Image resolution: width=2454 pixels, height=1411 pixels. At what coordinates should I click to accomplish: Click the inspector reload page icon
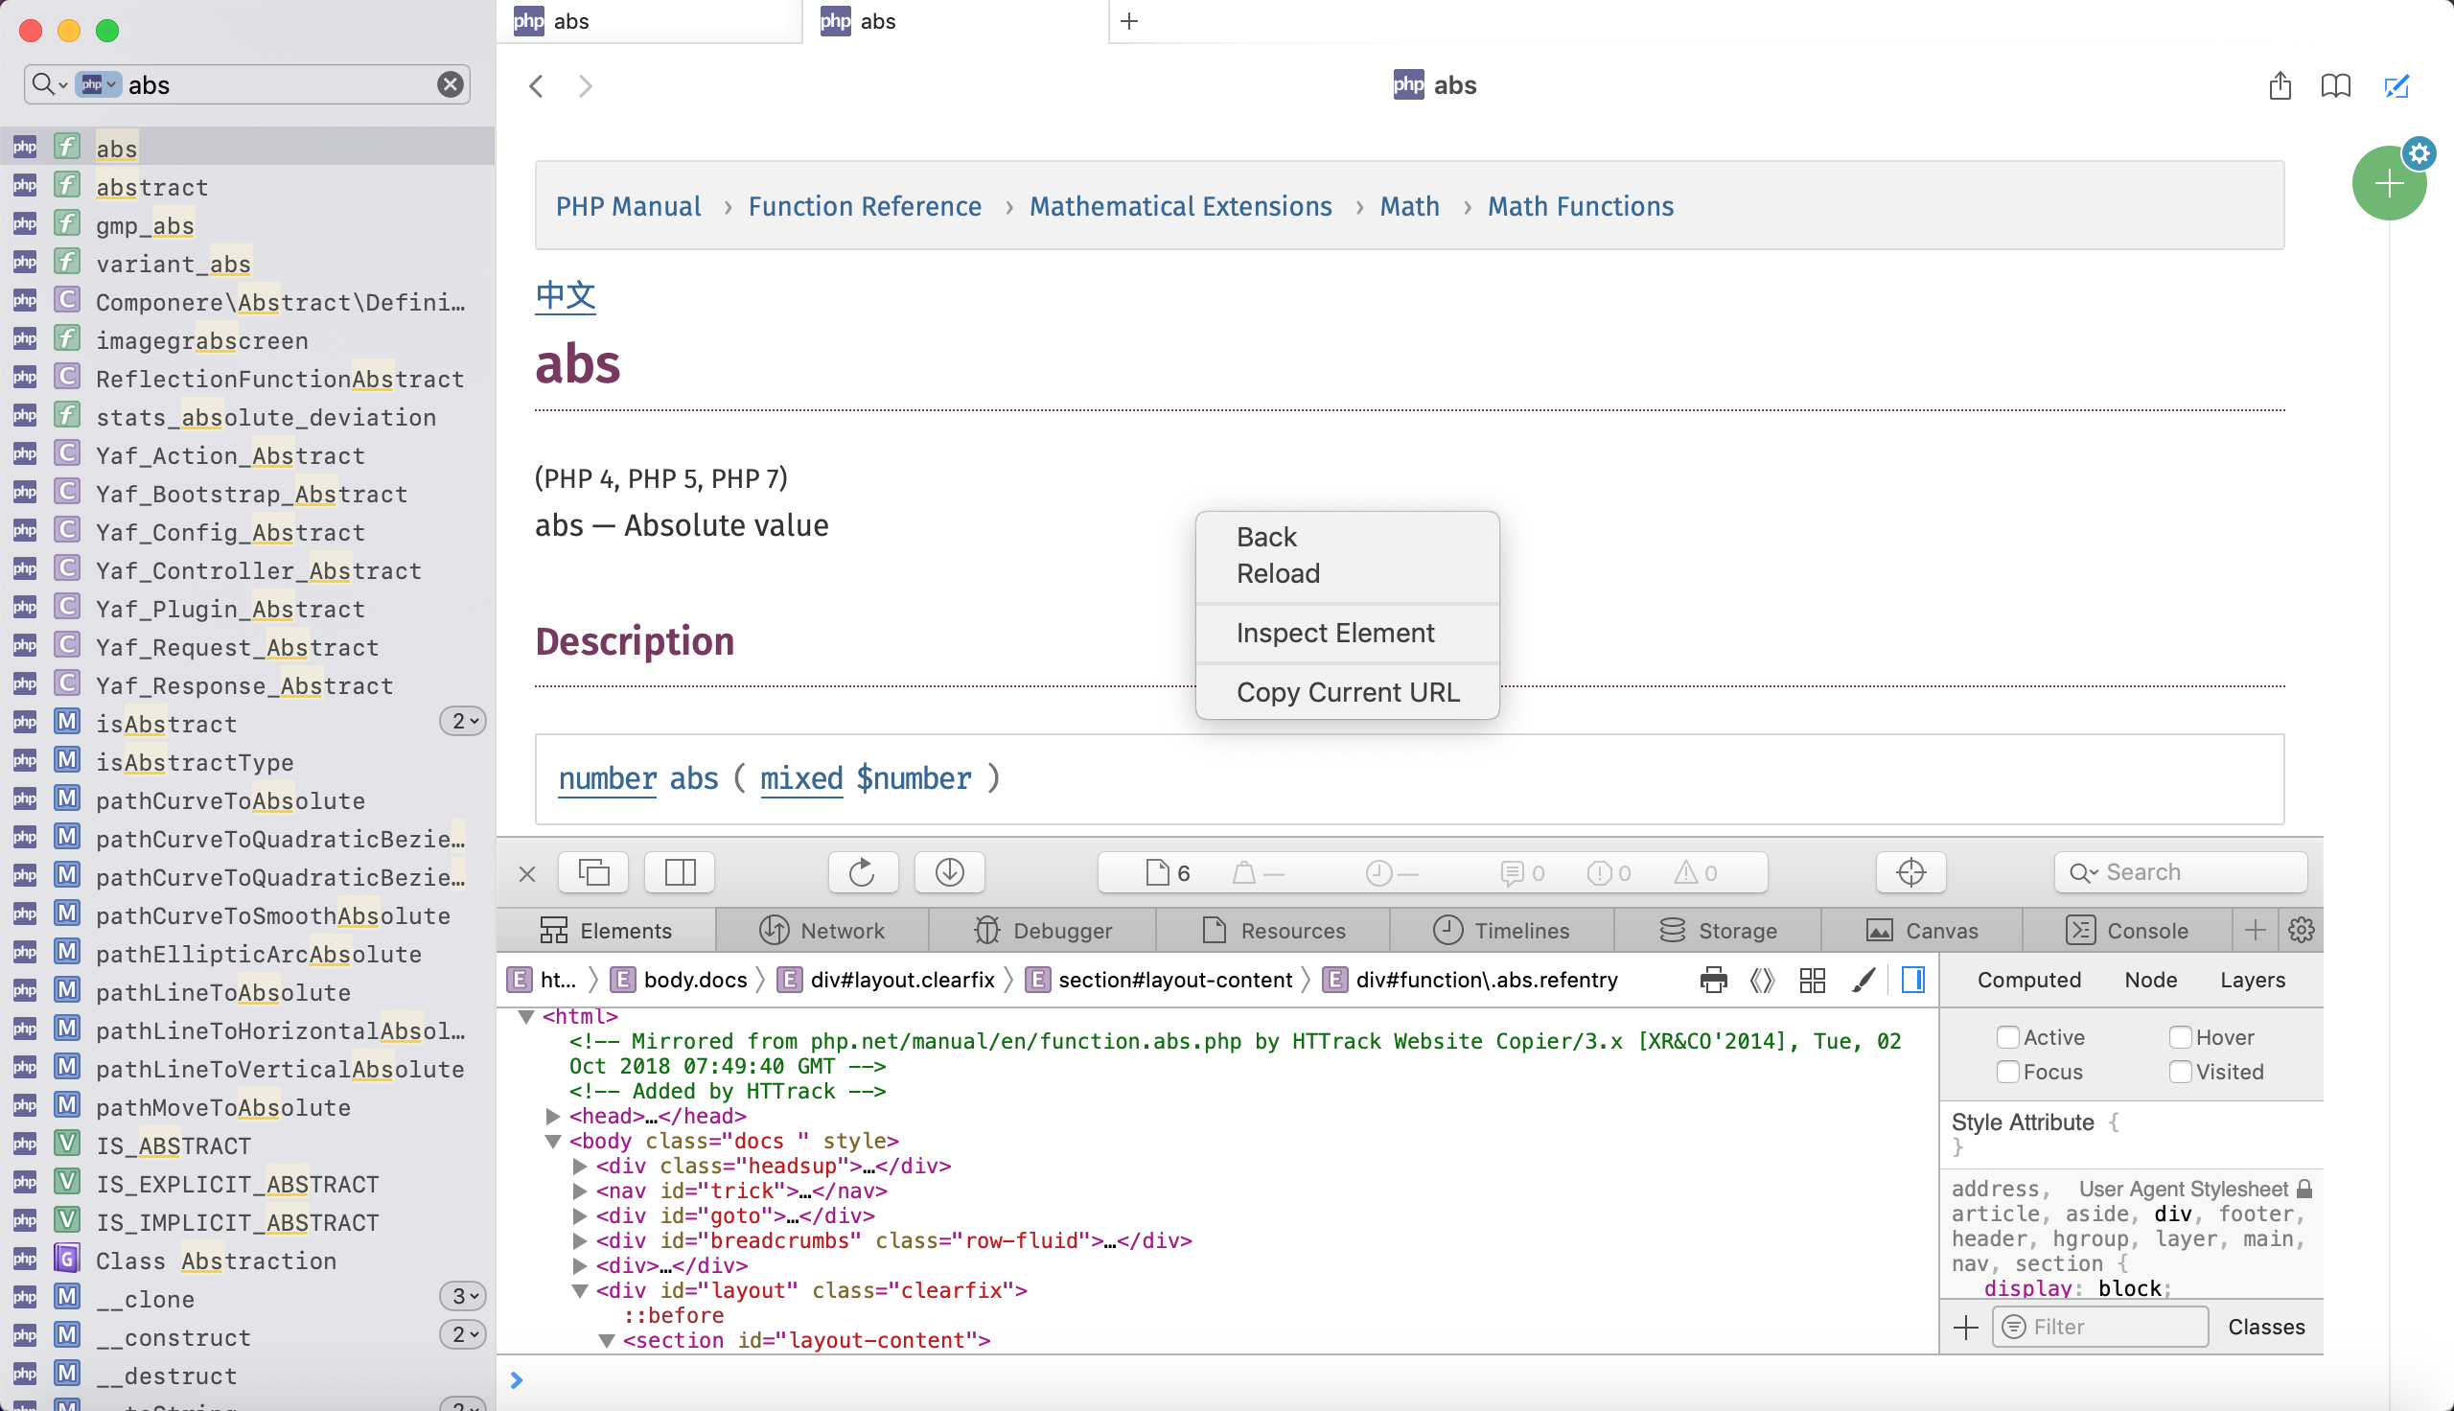[862, 872]
